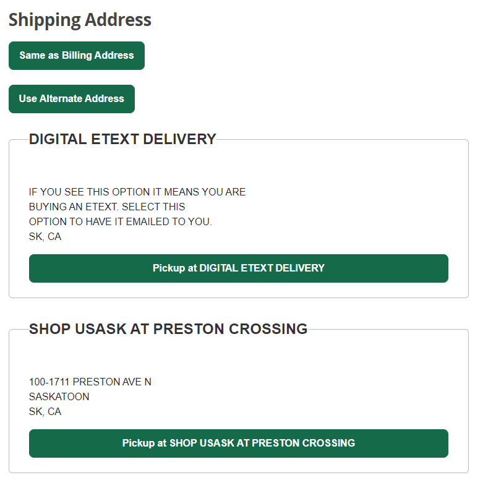Click 'SK, CA' under the eText description
The height and width of the screenshot is (488, 483).
[45, 236]
